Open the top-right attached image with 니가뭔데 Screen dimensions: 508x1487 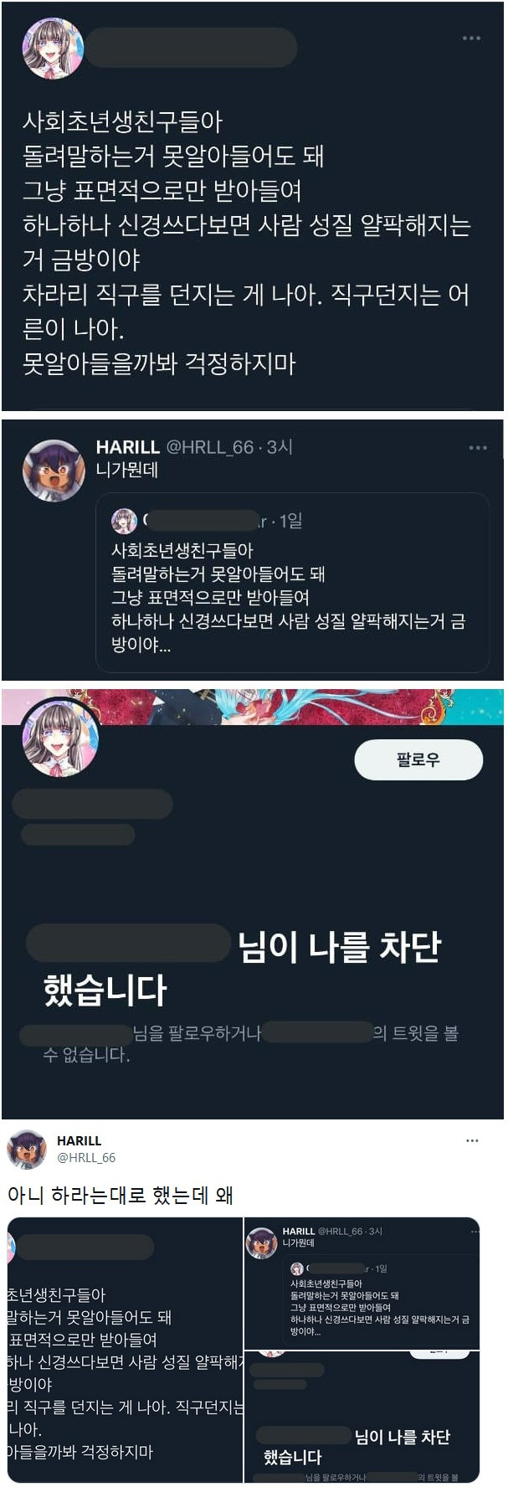tap(362, 1283)
